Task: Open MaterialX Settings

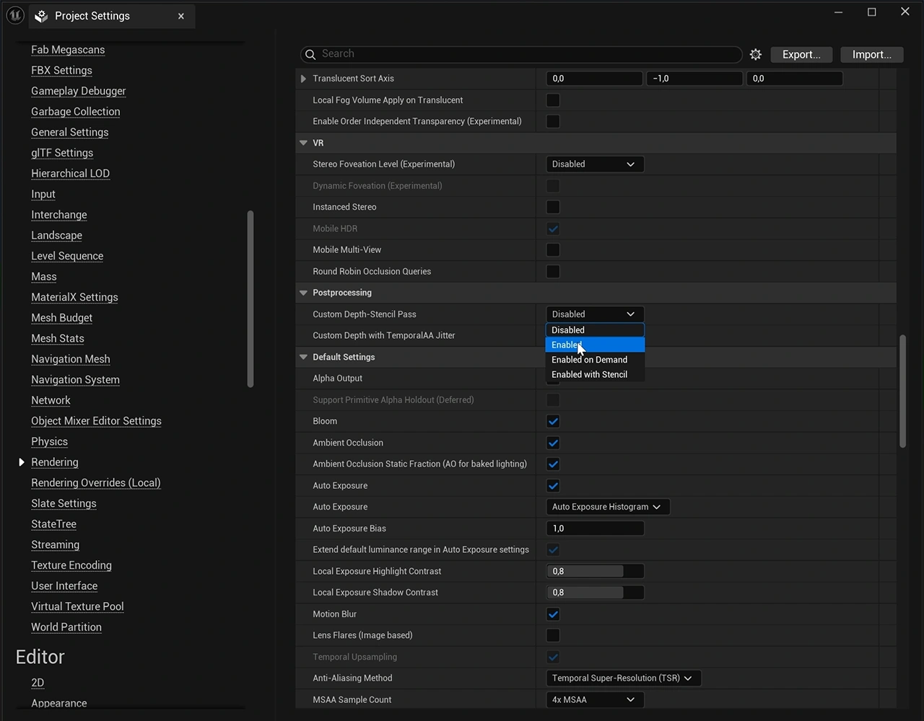Action: tap(74, 297)
